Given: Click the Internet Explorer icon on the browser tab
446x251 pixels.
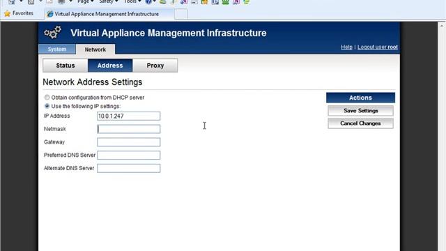Looking at the screenshot, I should [49, 14].
